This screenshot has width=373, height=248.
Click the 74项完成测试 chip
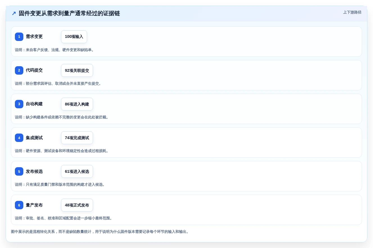pos(77,138)
